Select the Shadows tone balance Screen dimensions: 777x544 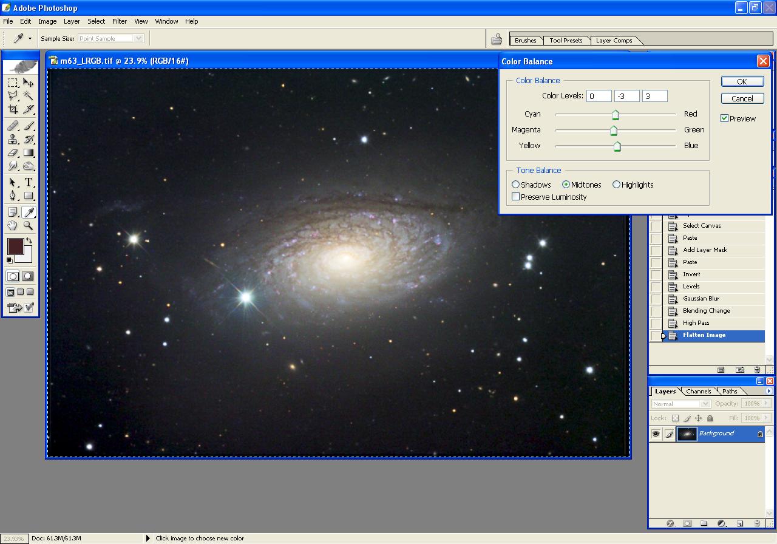point(516,185)
